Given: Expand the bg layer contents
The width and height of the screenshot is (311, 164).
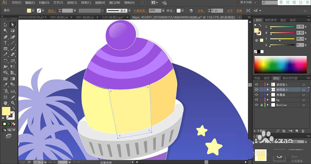Looking at the screenshot, I should pyautogui.click(x=267, y=100).
